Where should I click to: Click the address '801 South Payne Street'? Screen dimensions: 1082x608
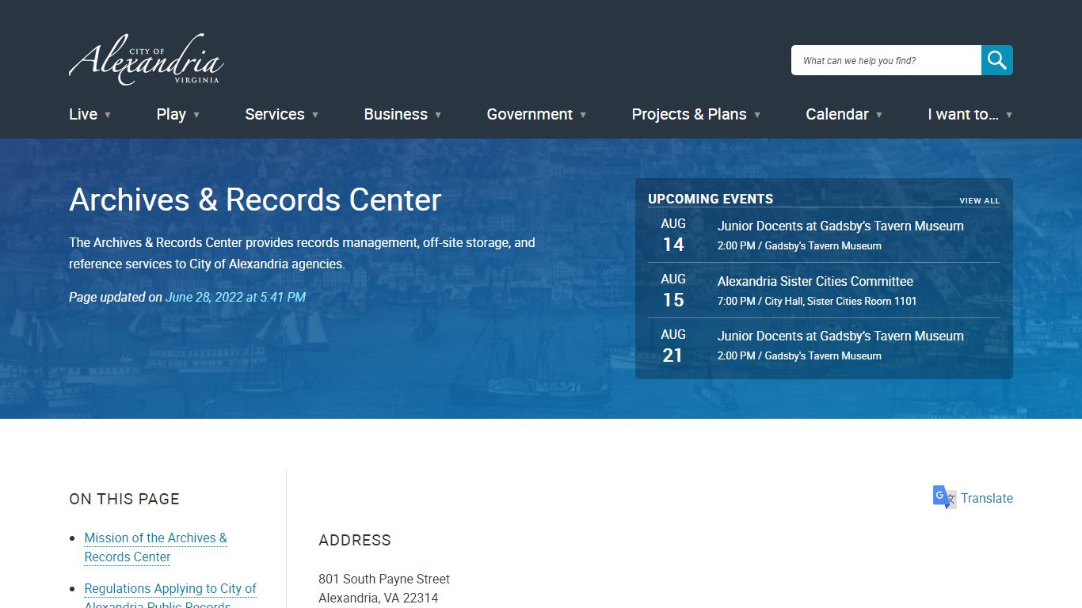point(384,579)
